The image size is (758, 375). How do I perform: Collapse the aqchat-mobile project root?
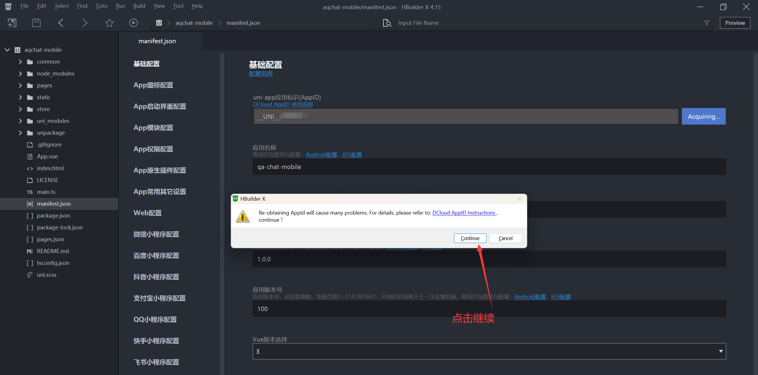7,50
